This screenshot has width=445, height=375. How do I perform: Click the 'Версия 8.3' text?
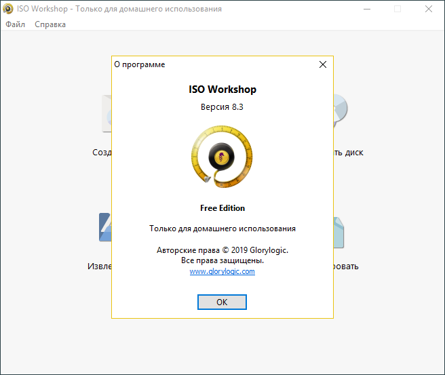tap(222, 107)
